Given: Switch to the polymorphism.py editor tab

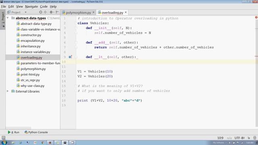Looking at the screenshot, I should (78, 12).
